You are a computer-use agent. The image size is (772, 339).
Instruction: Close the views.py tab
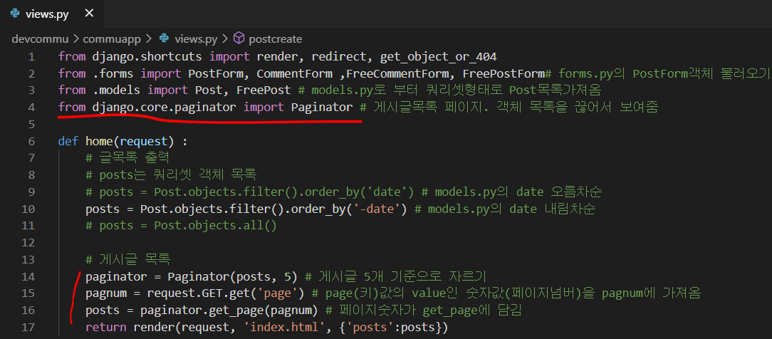tap(89, 14)
